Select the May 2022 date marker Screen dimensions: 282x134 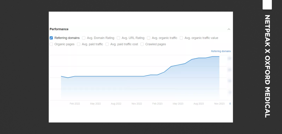95,104
